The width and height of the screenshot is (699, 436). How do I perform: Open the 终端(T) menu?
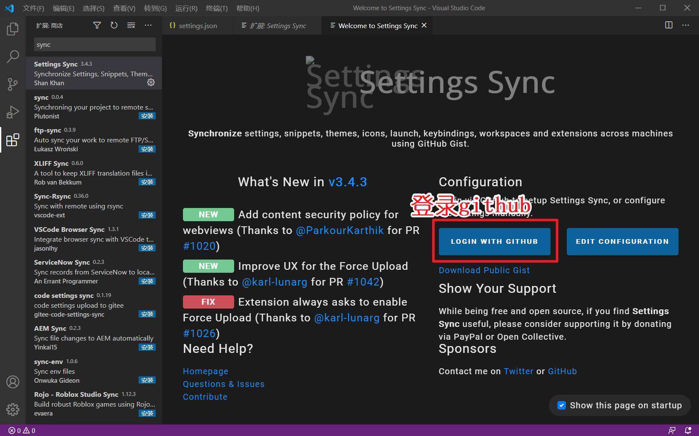217,8
